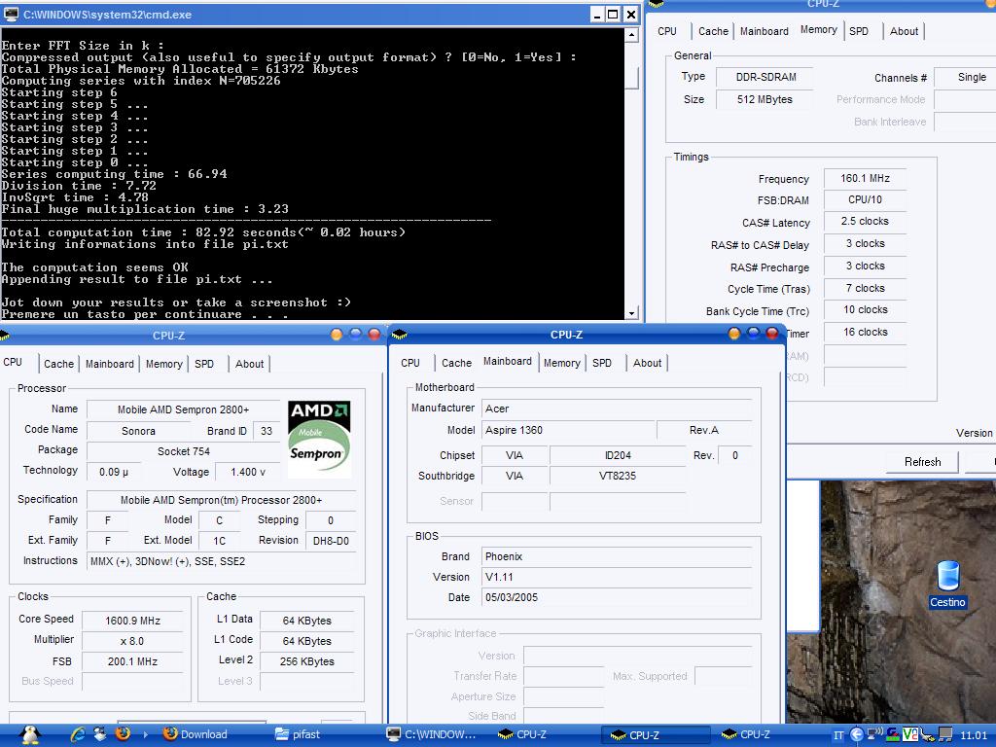Click the icon between Internet Explorer and Firefox in quick launch
Viewport: 996px width, 747px height.
click(x=100, y=734)
